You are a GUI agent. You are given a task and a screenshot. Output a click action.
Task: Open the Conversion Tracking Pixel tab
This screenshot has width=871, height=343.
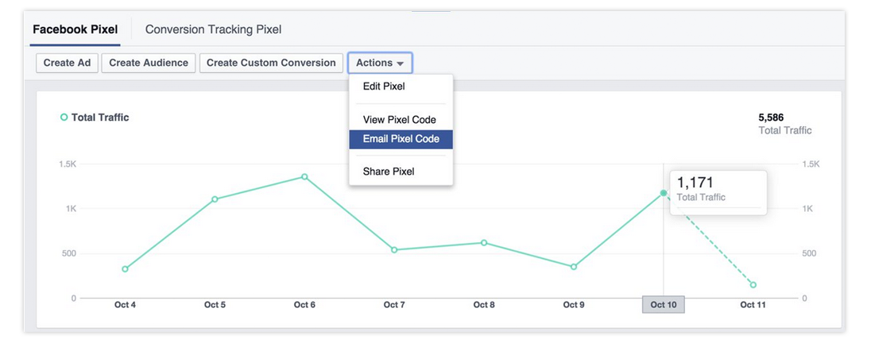213,29
